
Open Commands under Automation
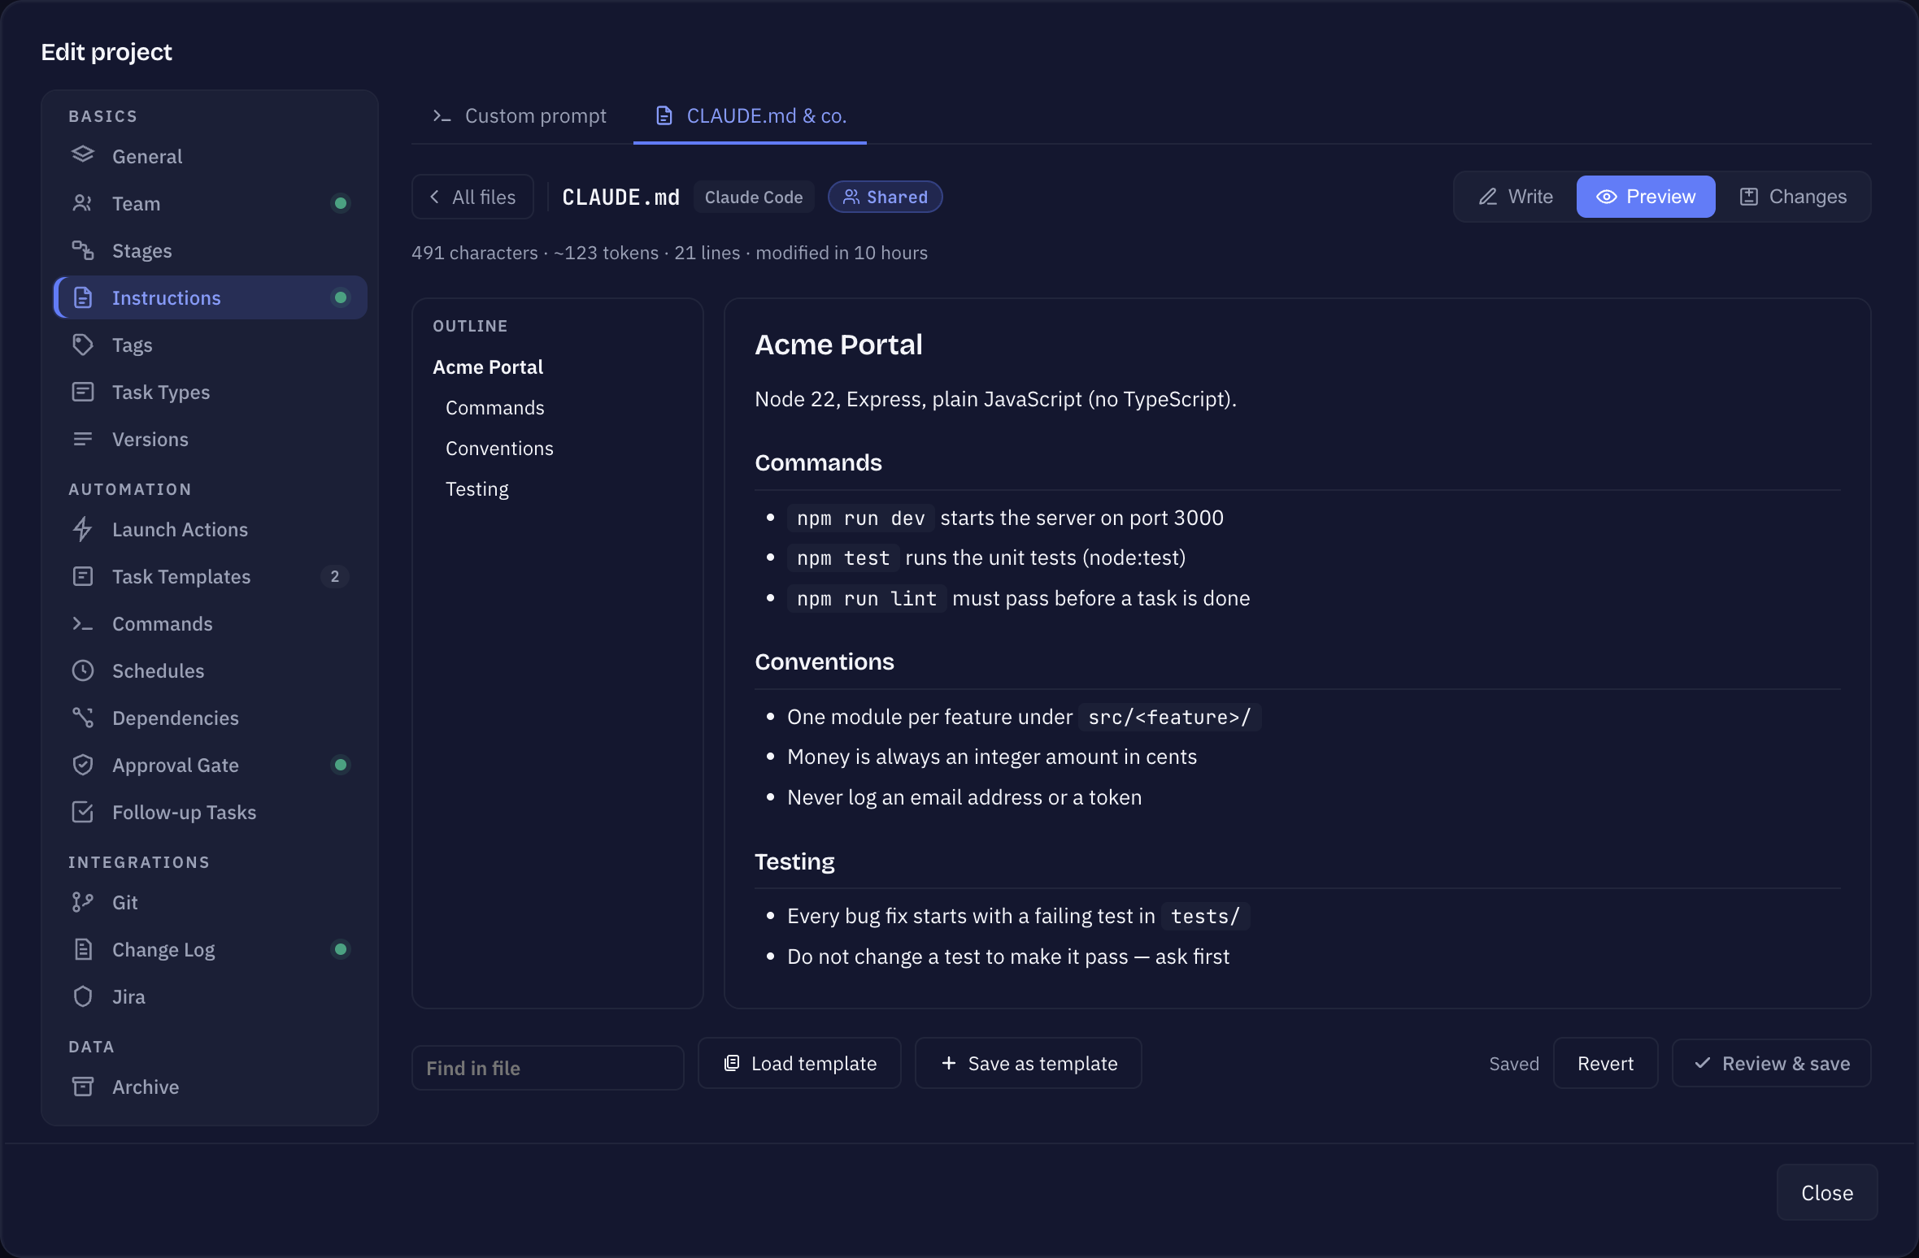[211, 623]
